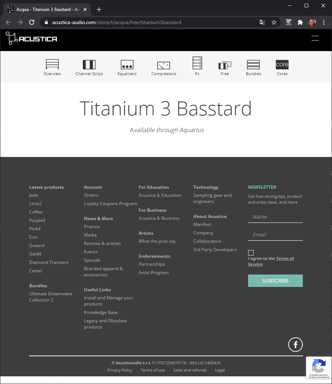This screenshot has width=332, height=384.
Task: Open the Cores category icon
Action: point(282,64)
